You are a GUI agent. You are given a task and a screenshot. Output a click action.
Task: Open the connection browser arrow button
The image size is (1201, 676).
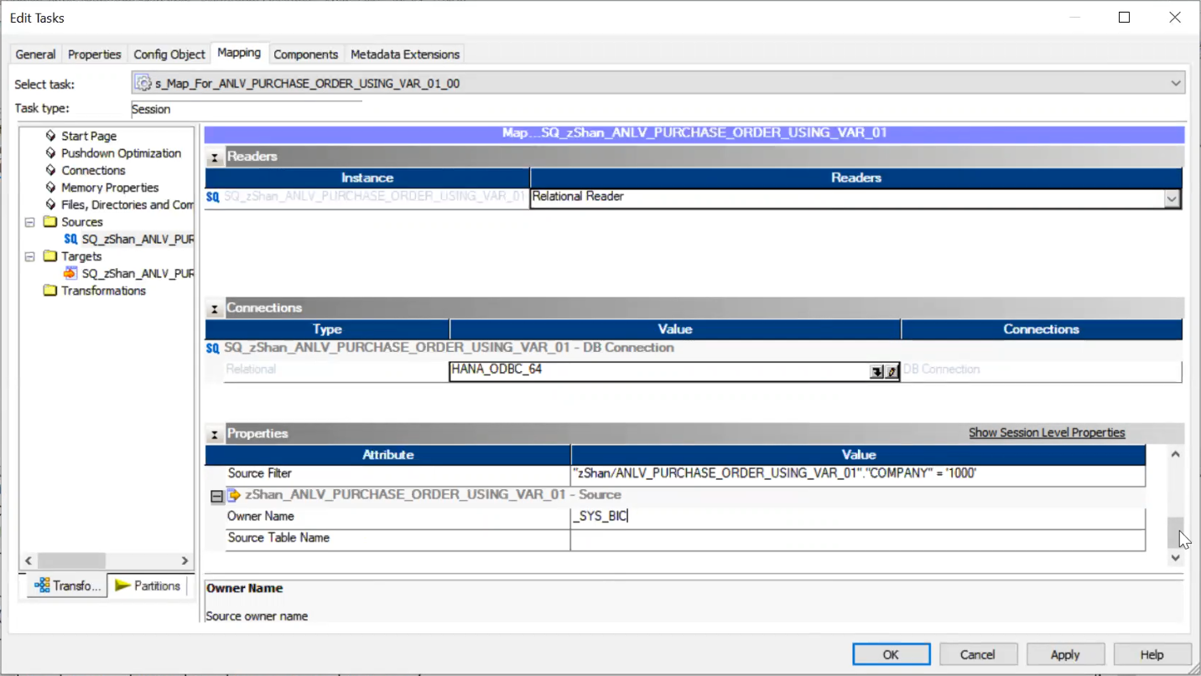(876, 371)
